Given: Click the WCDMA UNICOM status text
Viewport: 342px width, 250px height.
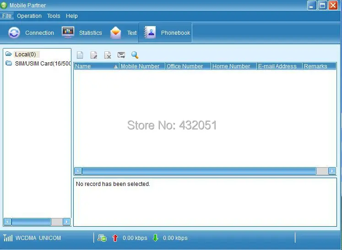Looking at the screenshot, I should click(x=38, y=238).
